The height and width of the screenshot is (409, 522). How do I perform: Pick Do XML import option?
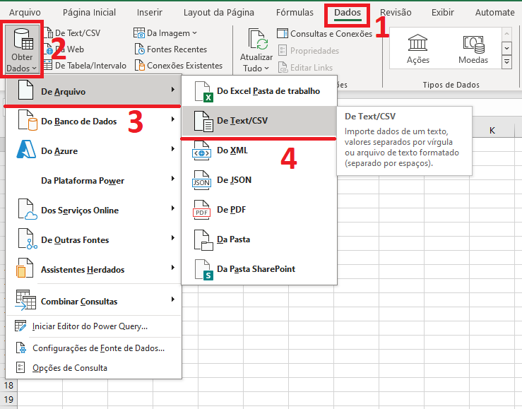click(232, 150)
